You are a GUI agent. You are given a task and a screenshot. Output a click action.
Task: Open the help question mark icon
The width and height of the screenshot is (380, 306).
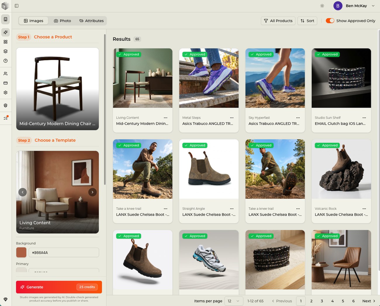[x=6, y=61]
